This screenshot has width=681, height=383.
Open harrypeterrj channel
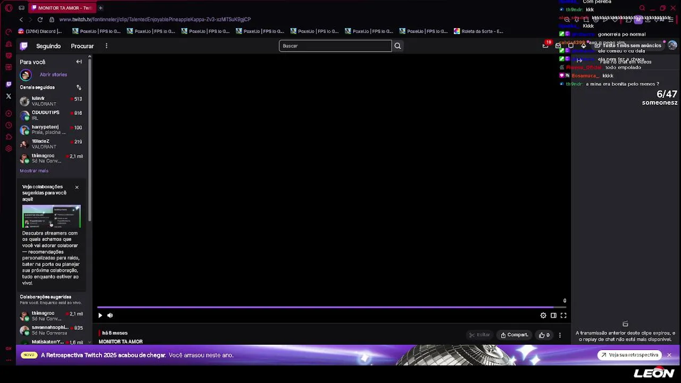pos(52,130)
